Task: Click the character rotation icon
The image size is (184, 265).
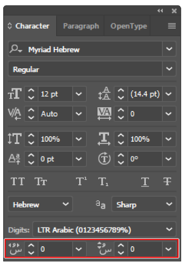Action: point(104,158)
